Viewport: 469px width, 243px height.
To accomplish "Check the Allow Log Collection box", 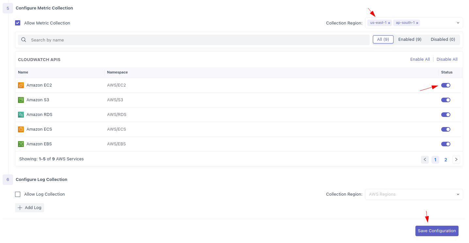I will (x=18, y=194).
